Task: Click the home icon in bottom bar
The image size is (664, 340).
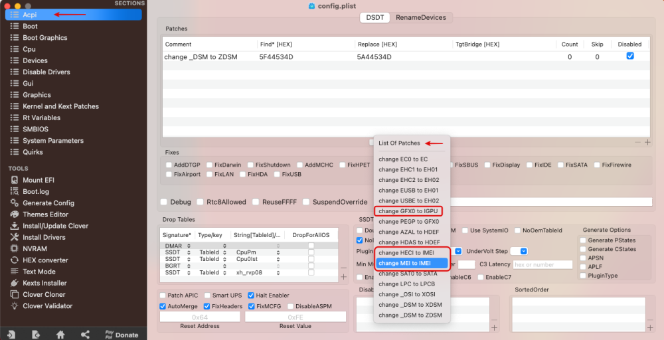Action: coord(60,335)
